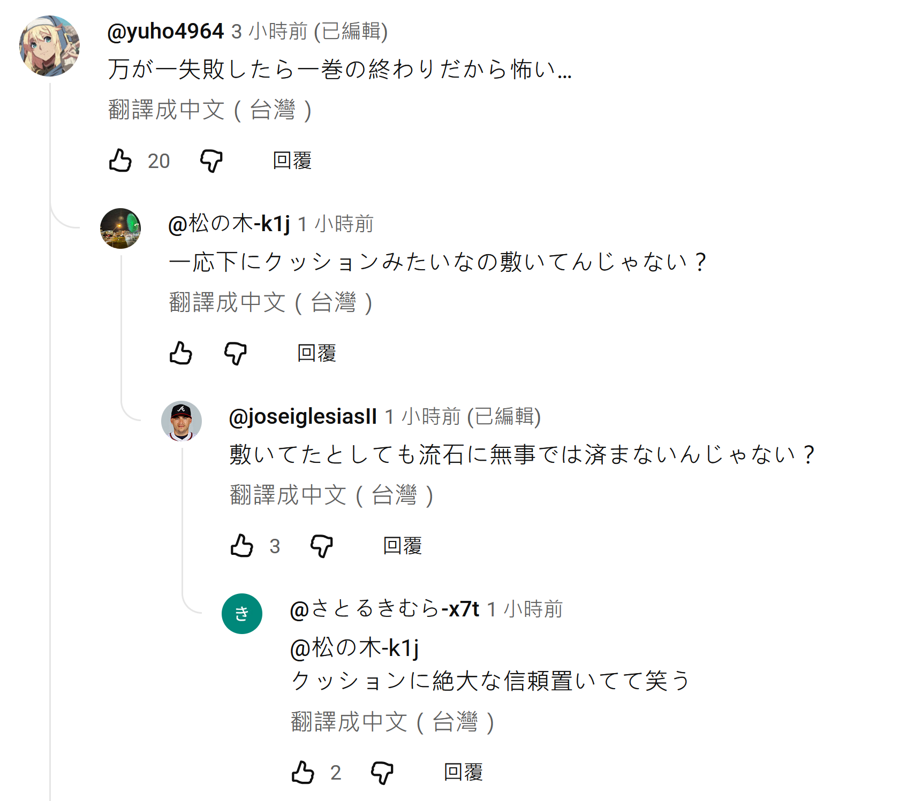The height and width of the screenshot is (801, 907).
Task: Dislike the reply by @joseiglesiasII
Action: point(322,546)
